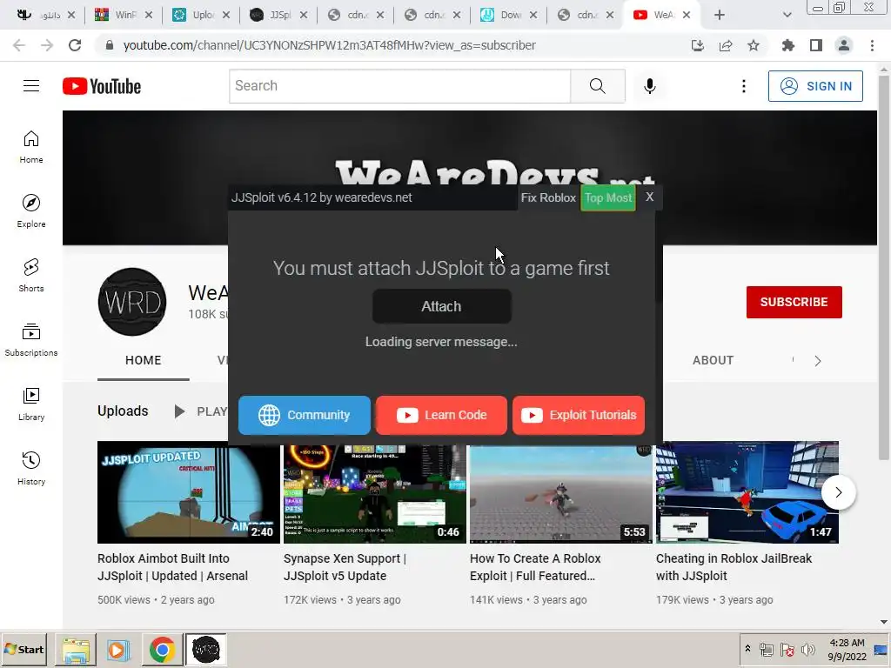Open How To Create A Roblox Exploit thumbnail
This screenshot has width=891, height=668.
tap(561, 494)
